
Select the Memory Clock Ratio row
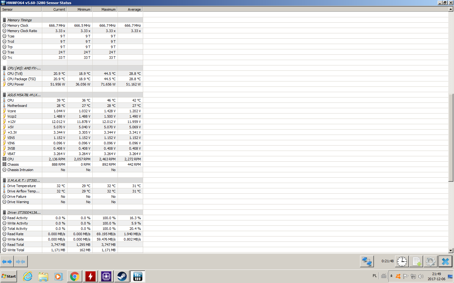point(72,31)
